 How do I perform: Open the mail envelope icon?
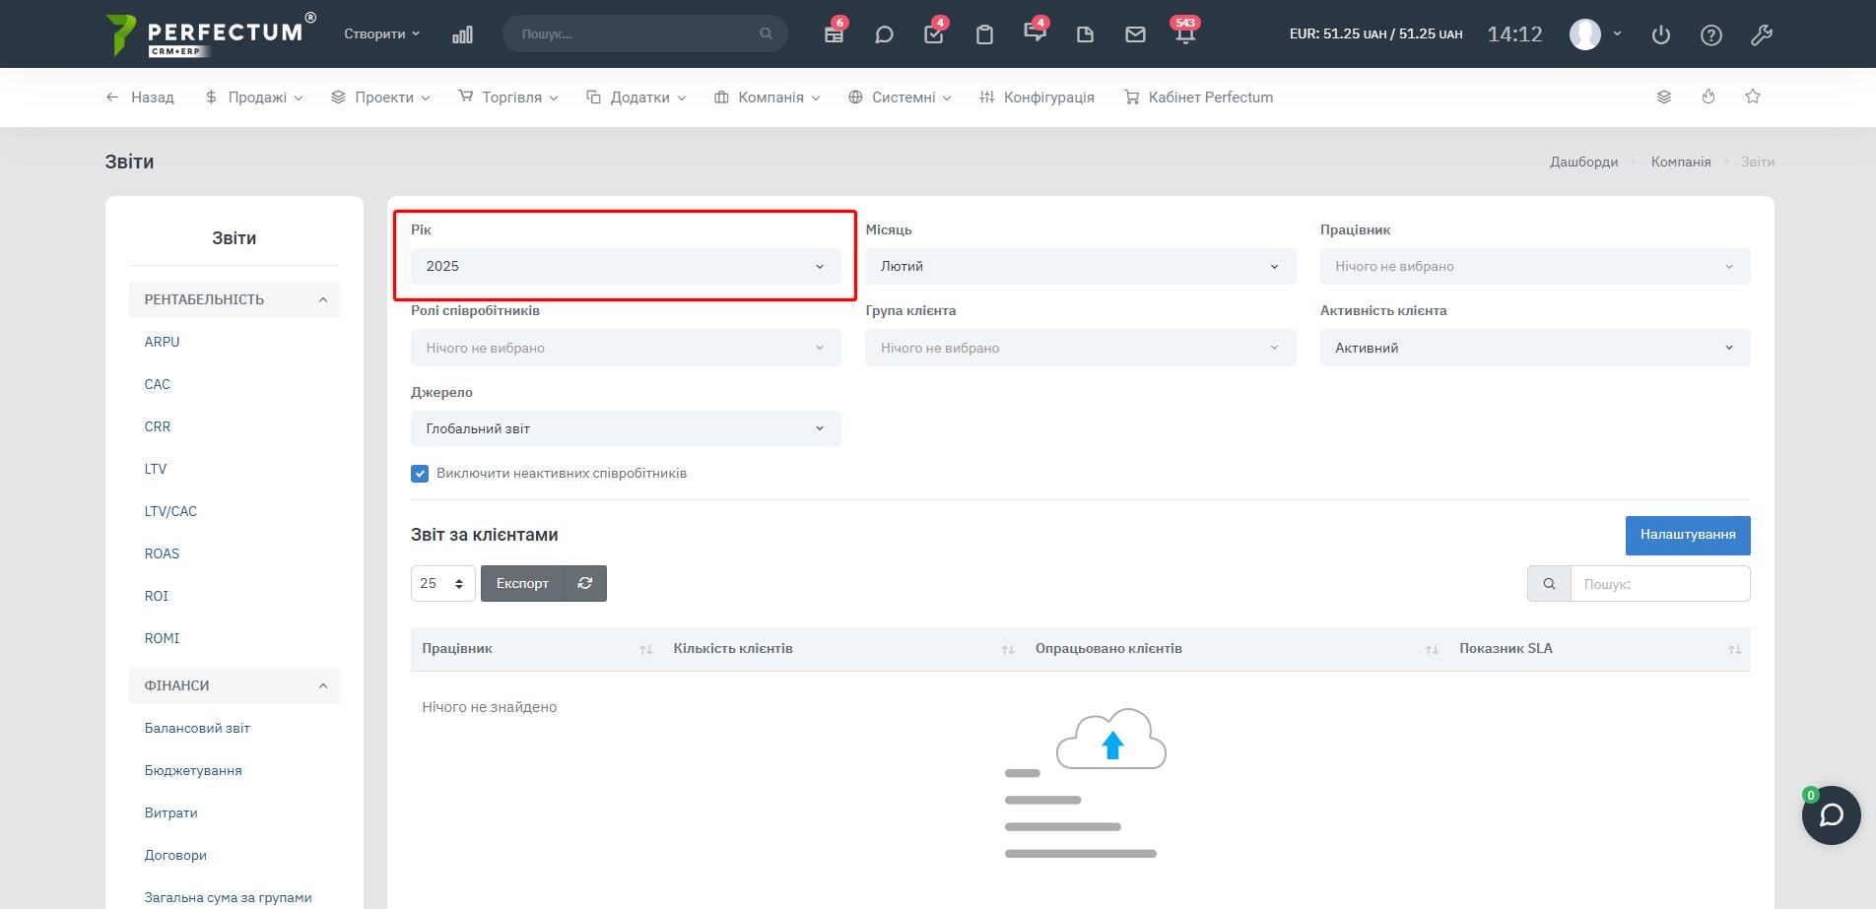coord(1135,34)
